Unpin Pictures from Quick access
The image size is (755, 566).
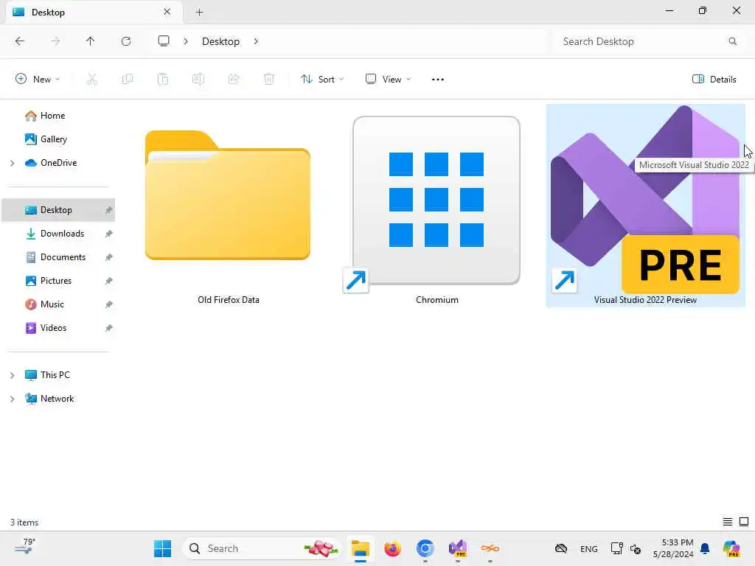[x=109, y=281]
